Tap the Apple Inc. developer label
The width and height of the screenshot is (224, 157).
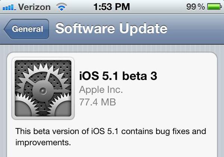pos(101,90)
